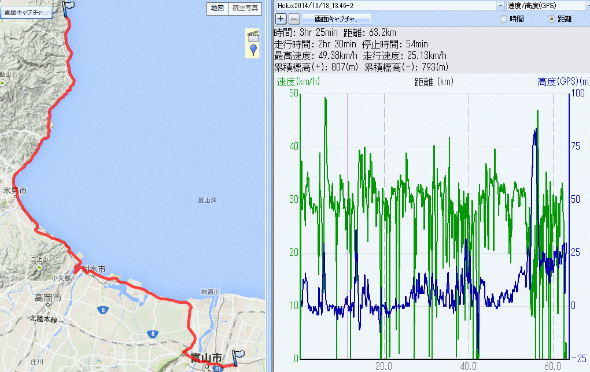Screen dimensions: 590x372
Task: Click 画面キャプチャ button on the map
Action: (26, 11)
